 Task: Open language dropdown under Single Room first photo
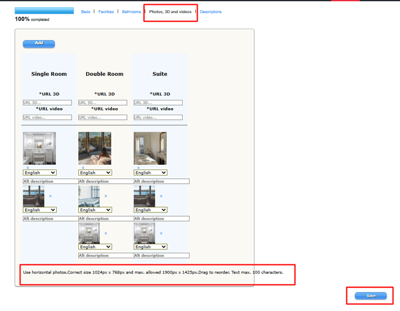pos(39,173)
